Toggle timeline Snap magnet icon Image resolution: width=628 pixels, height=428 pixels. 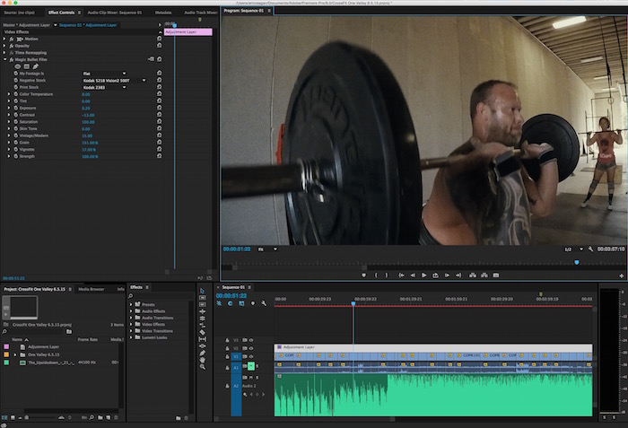(x=230, y=303)
